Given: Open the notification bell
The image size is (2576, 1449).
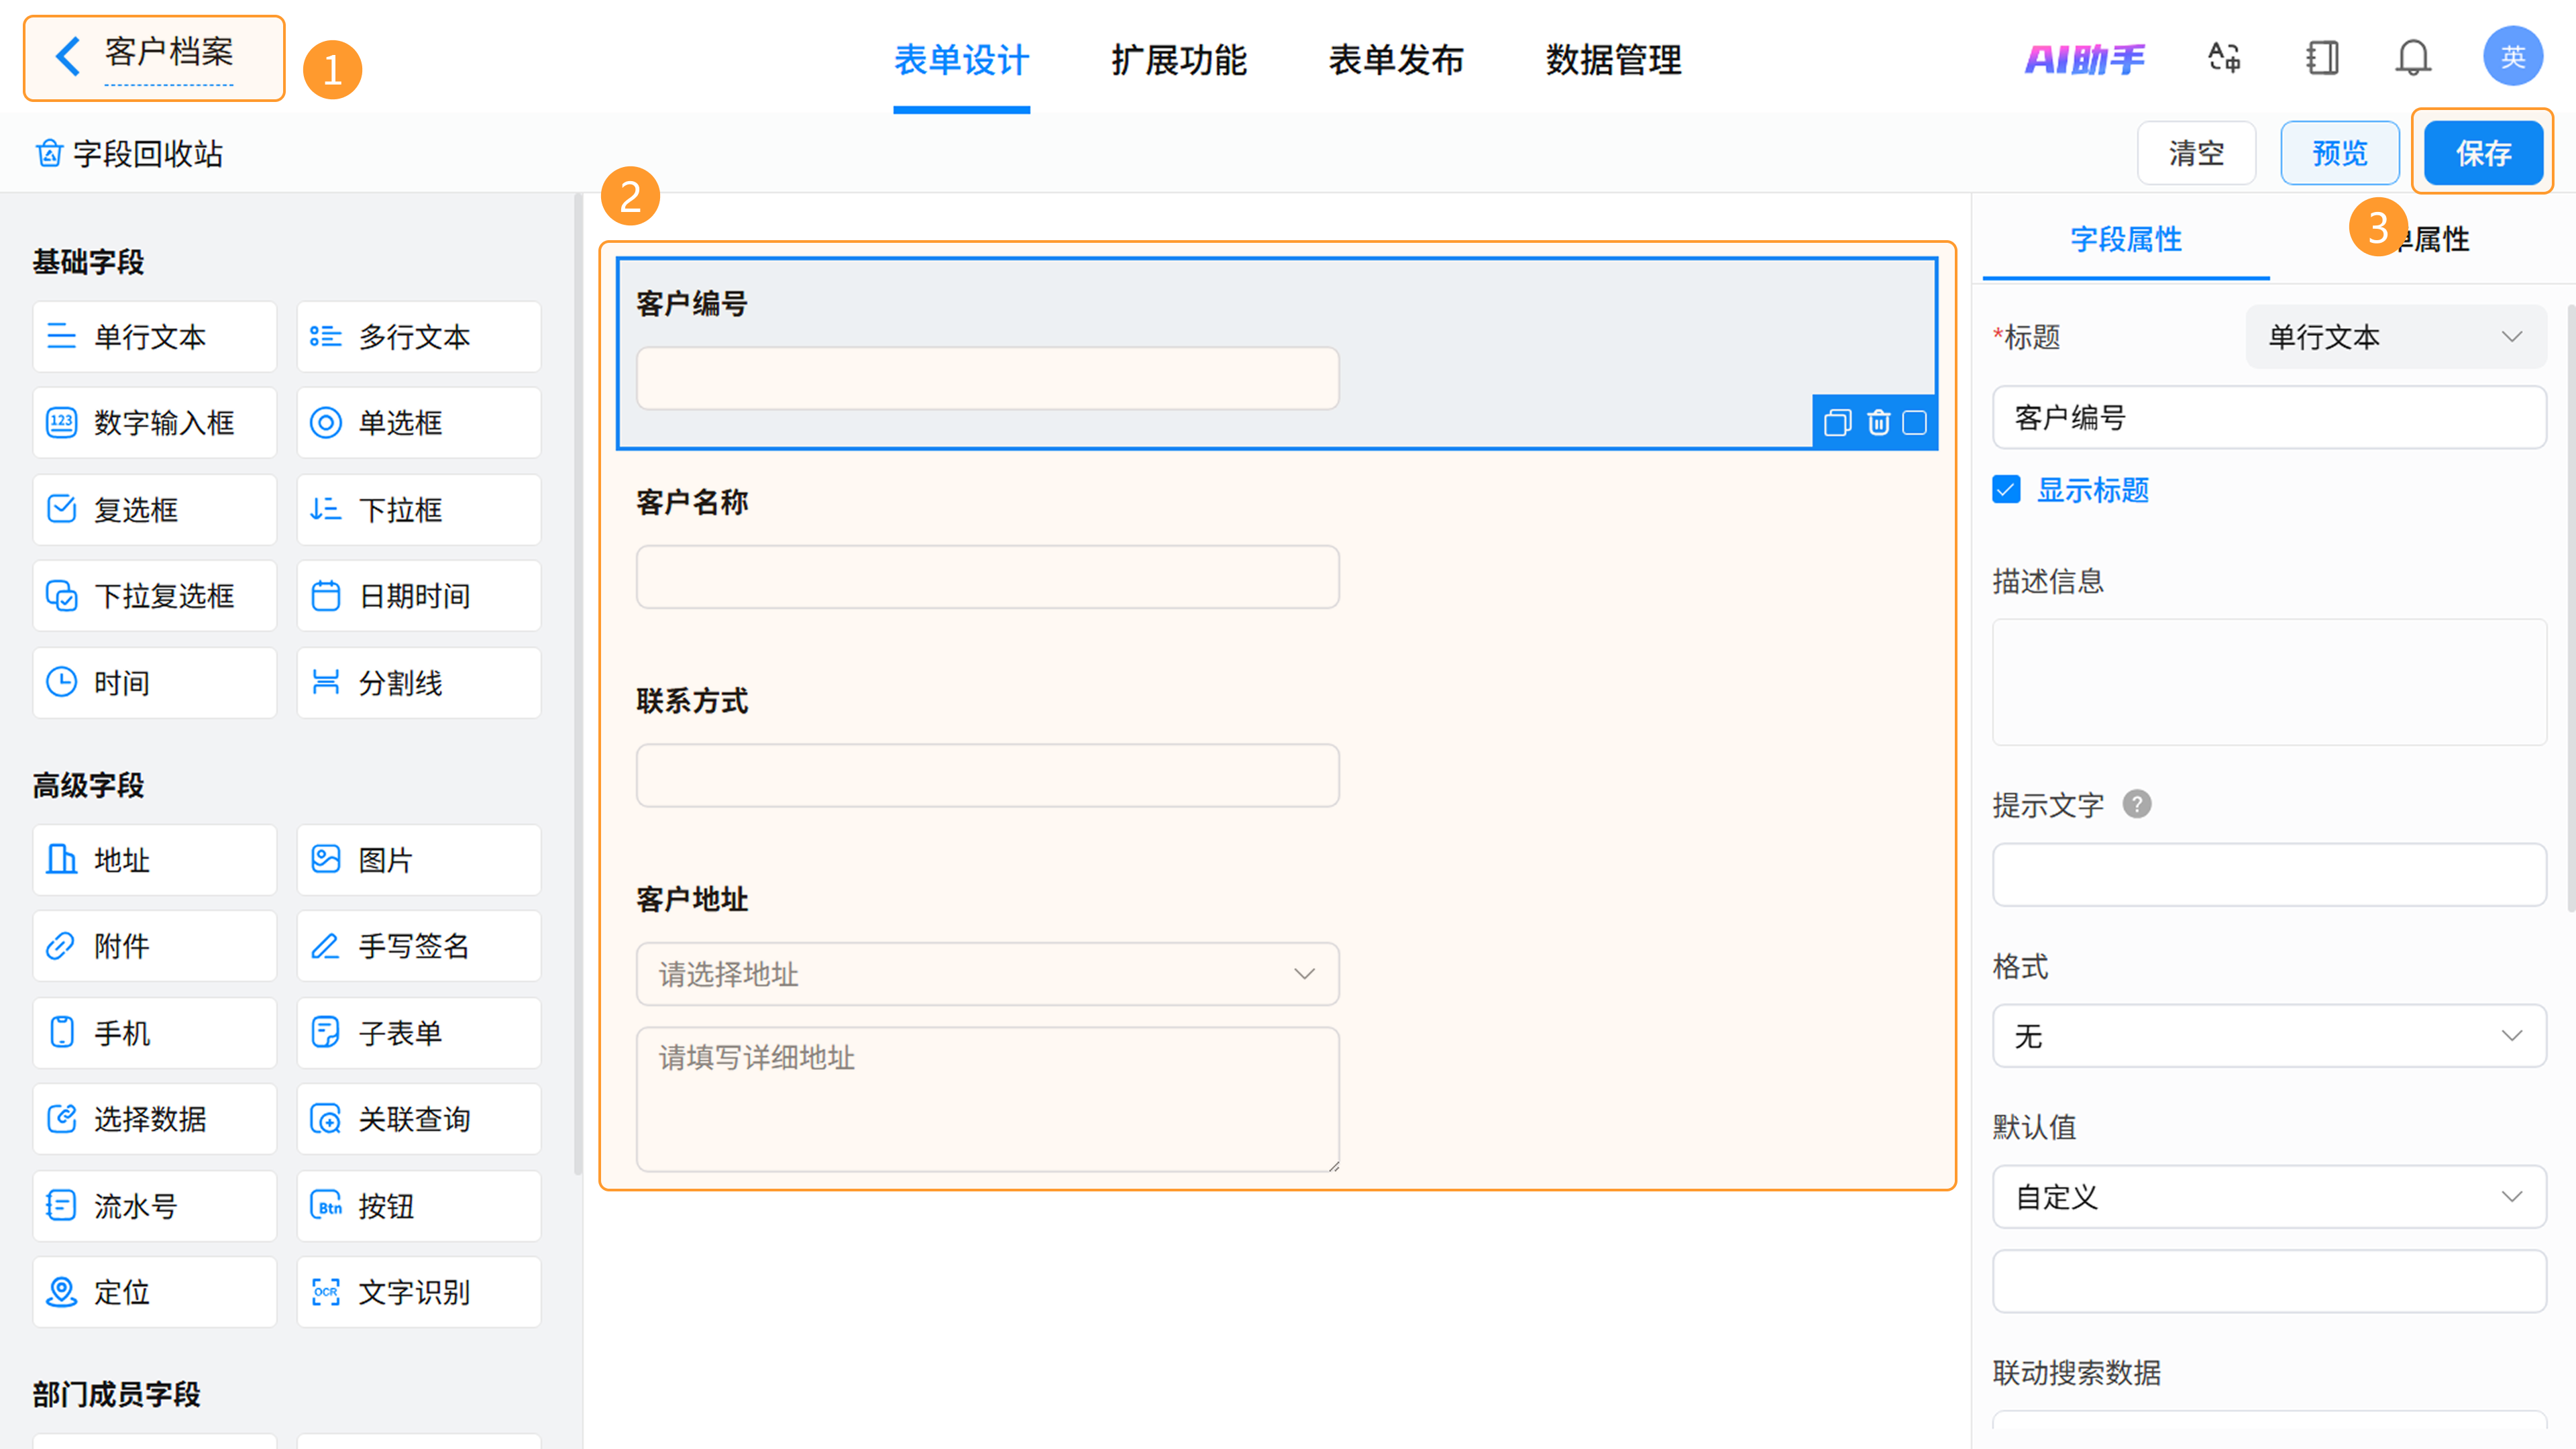Looking at the screenshot, I should pos(2412,58).
